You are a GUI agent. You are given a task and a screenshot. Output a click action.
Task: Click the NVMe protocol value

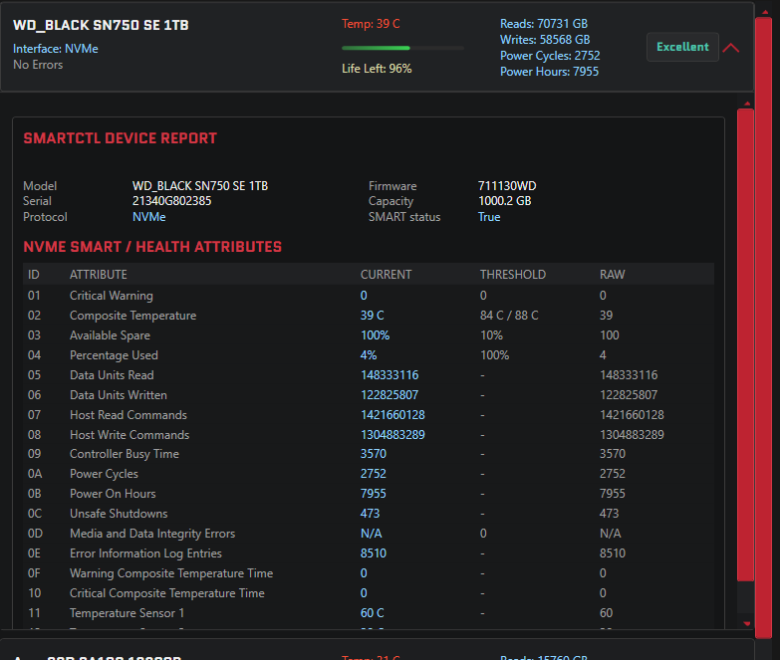[x=148, y=217]
